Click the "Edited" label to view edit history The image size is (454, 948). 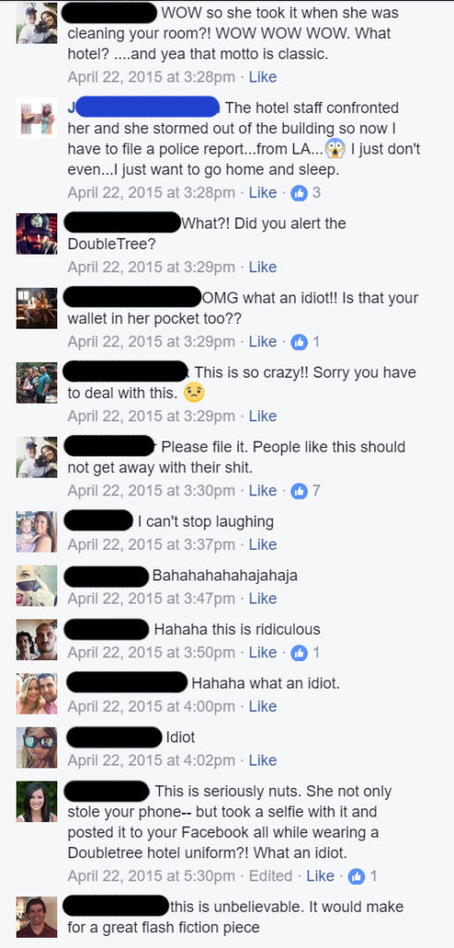[x=271, y=876]
